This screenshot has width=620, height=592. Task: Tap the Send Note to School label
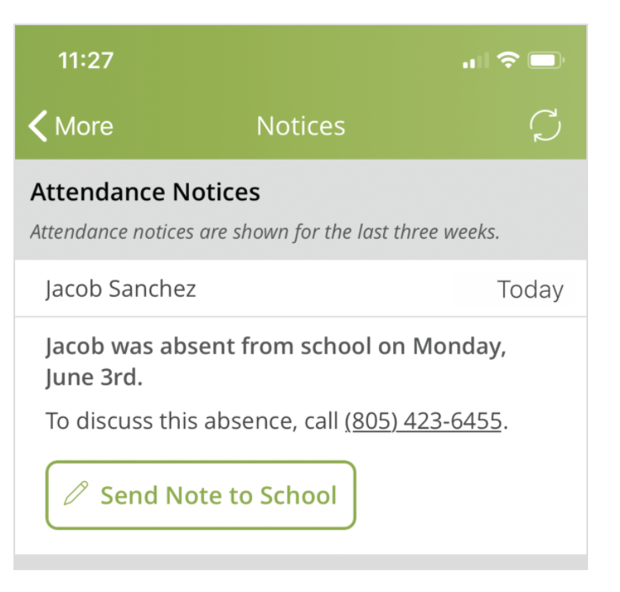tap(218, 494)
